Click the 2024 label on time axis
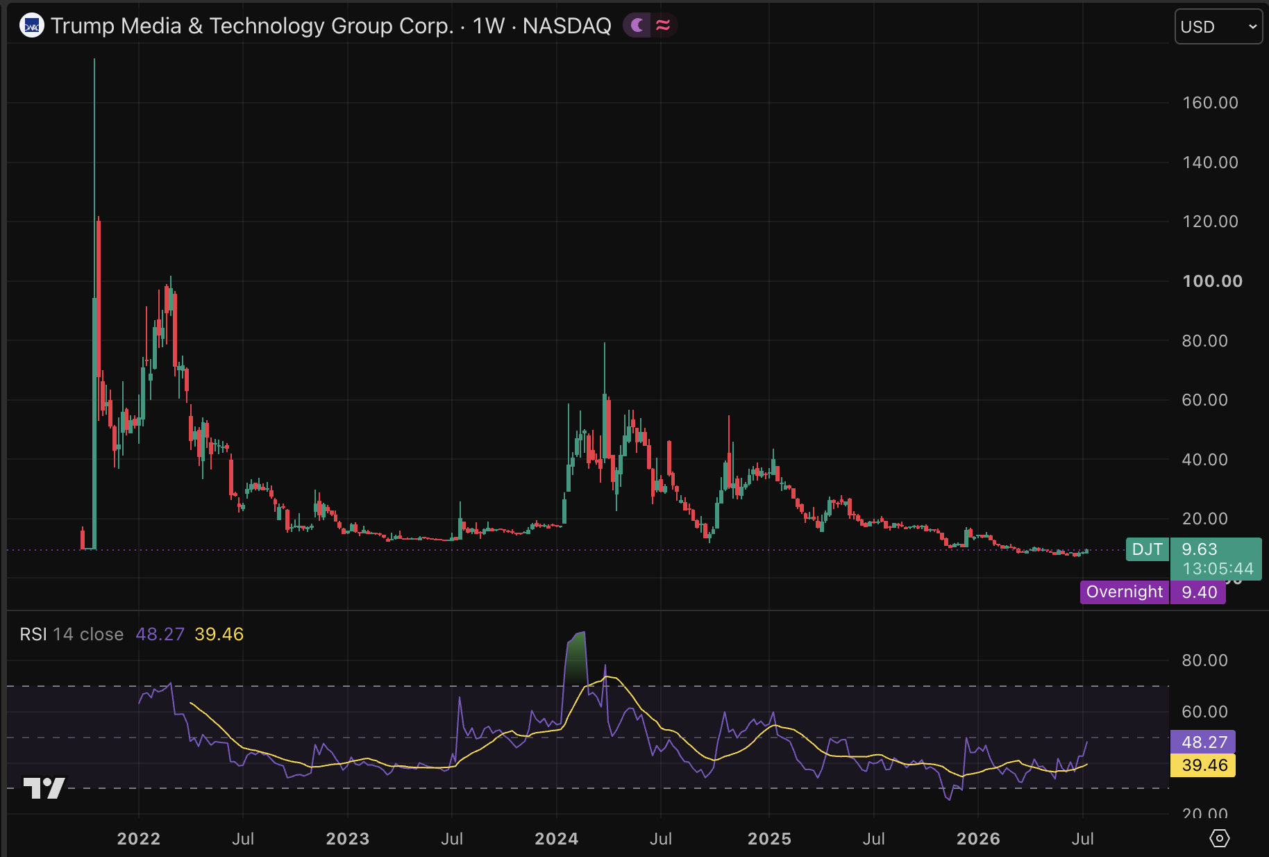This screenshot has width=1269, height=857. click(x=557, y=838)
